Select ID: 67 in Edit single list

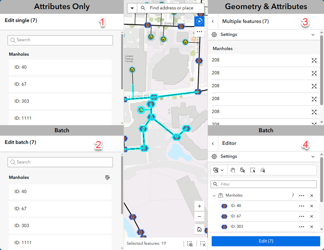coord(60,85)
